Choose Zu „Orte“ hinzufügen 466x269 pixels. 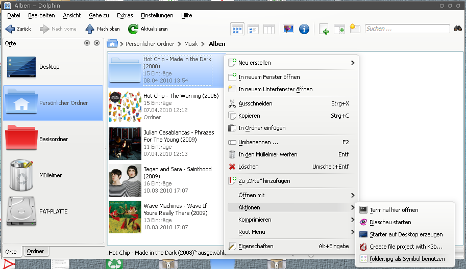pos(291,181)
